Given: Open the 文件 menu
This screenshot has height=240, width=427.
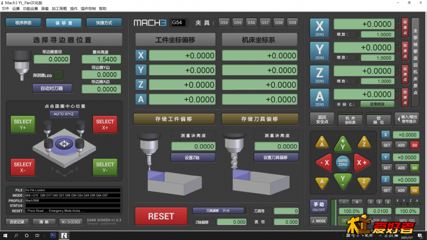Looking at the screenshot, I should [x=5, y=9].
